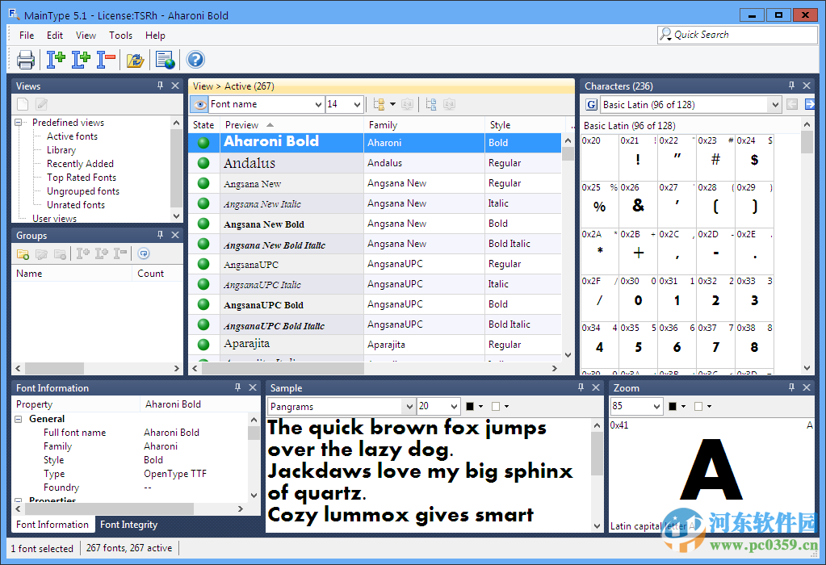Open the sample size 20 dropdown

pyautogui.click(x=454, y=407)
